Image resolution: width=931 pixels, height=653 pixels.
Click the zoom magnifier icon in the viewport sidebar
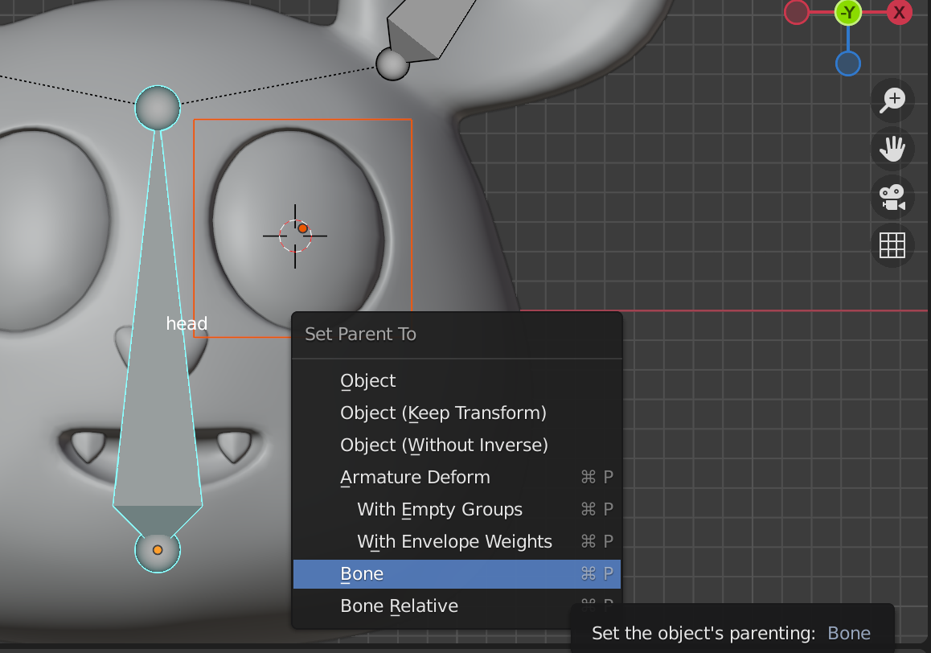892,101
